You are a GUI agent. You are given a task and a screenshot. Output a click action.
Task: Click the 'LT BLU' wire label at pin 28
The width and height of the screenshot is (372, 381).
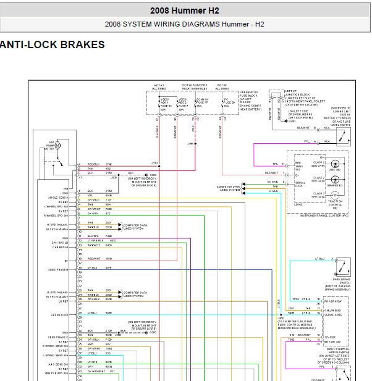point(92,312)
